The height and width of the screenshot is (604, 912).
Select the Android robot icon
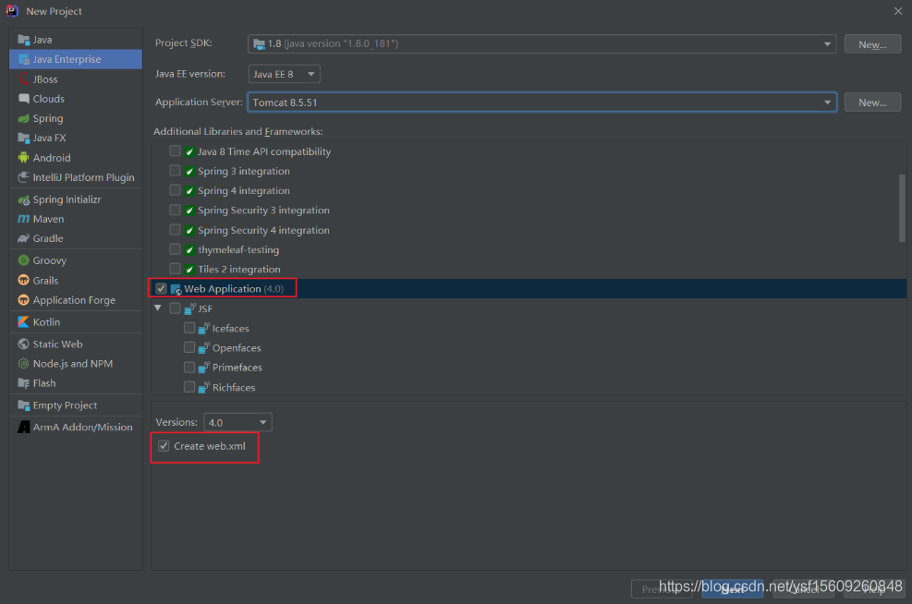tap(24, 158)
